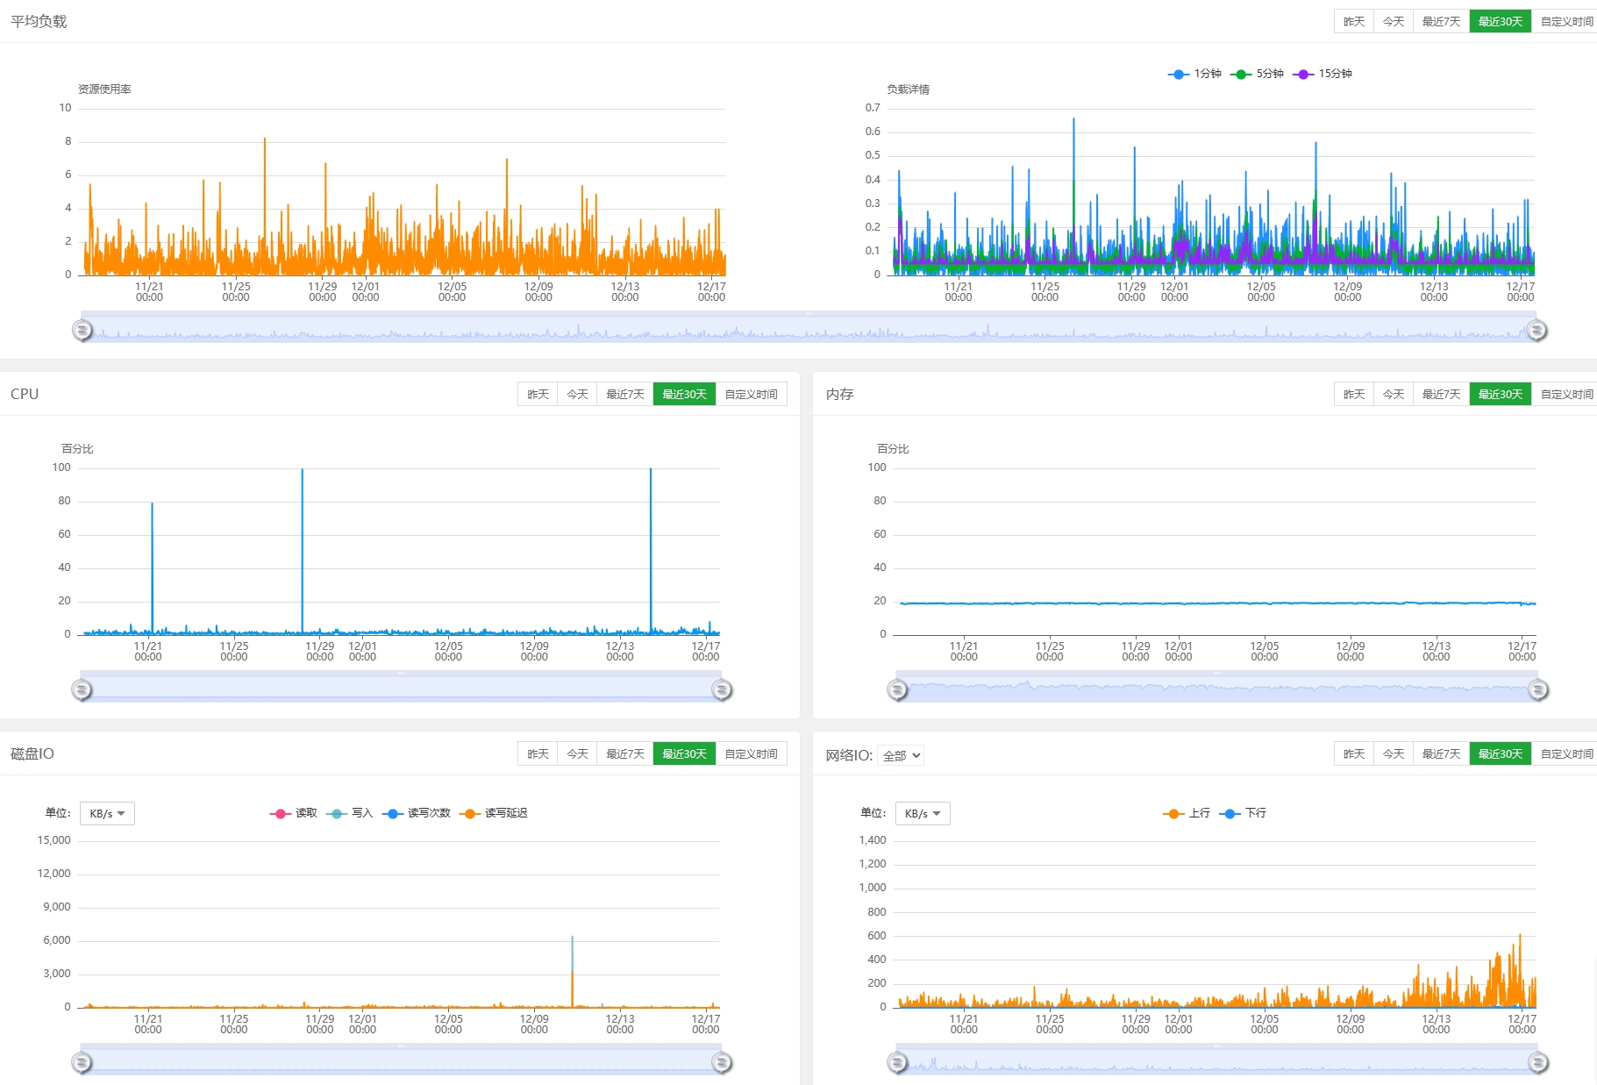The image size is (1597, 1085).
Task: Grab the right zoom handle under 内存 chart
Action: pos(1538,690)
